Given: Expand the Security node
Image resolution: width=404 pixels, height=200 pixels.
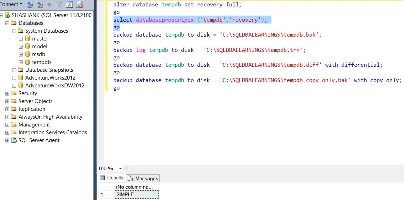Looking at the screenshot, I should [7, 93].
